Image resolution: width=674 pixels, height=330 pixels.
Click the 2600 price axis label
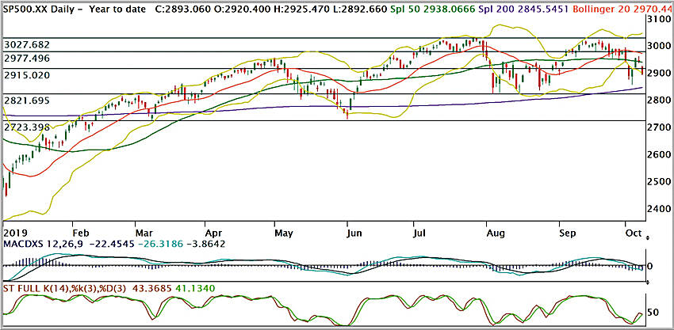pyautogui.click(x=658, y=154)
